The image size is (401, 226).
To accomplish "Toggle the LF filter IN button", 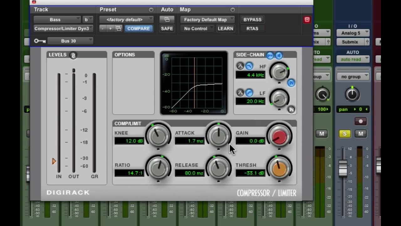I will coord(291,109).
